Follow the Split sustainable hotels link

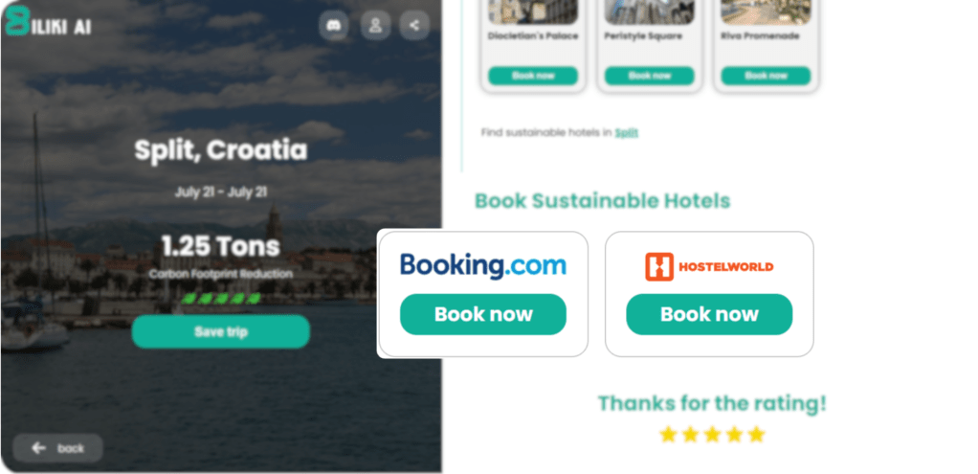point(626,133)
